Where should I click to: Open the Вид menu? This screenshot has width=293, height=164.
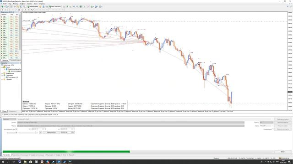pyautogui.click(x=10, y=4)
